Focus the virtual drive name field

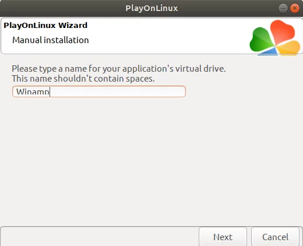(x=99, y=92)
